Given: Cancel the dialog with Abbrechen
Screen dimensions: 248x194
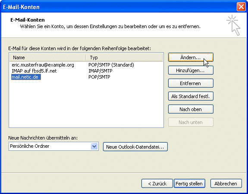Looking at the screenshot, I should pyautogui.click(x=226, y=184).
